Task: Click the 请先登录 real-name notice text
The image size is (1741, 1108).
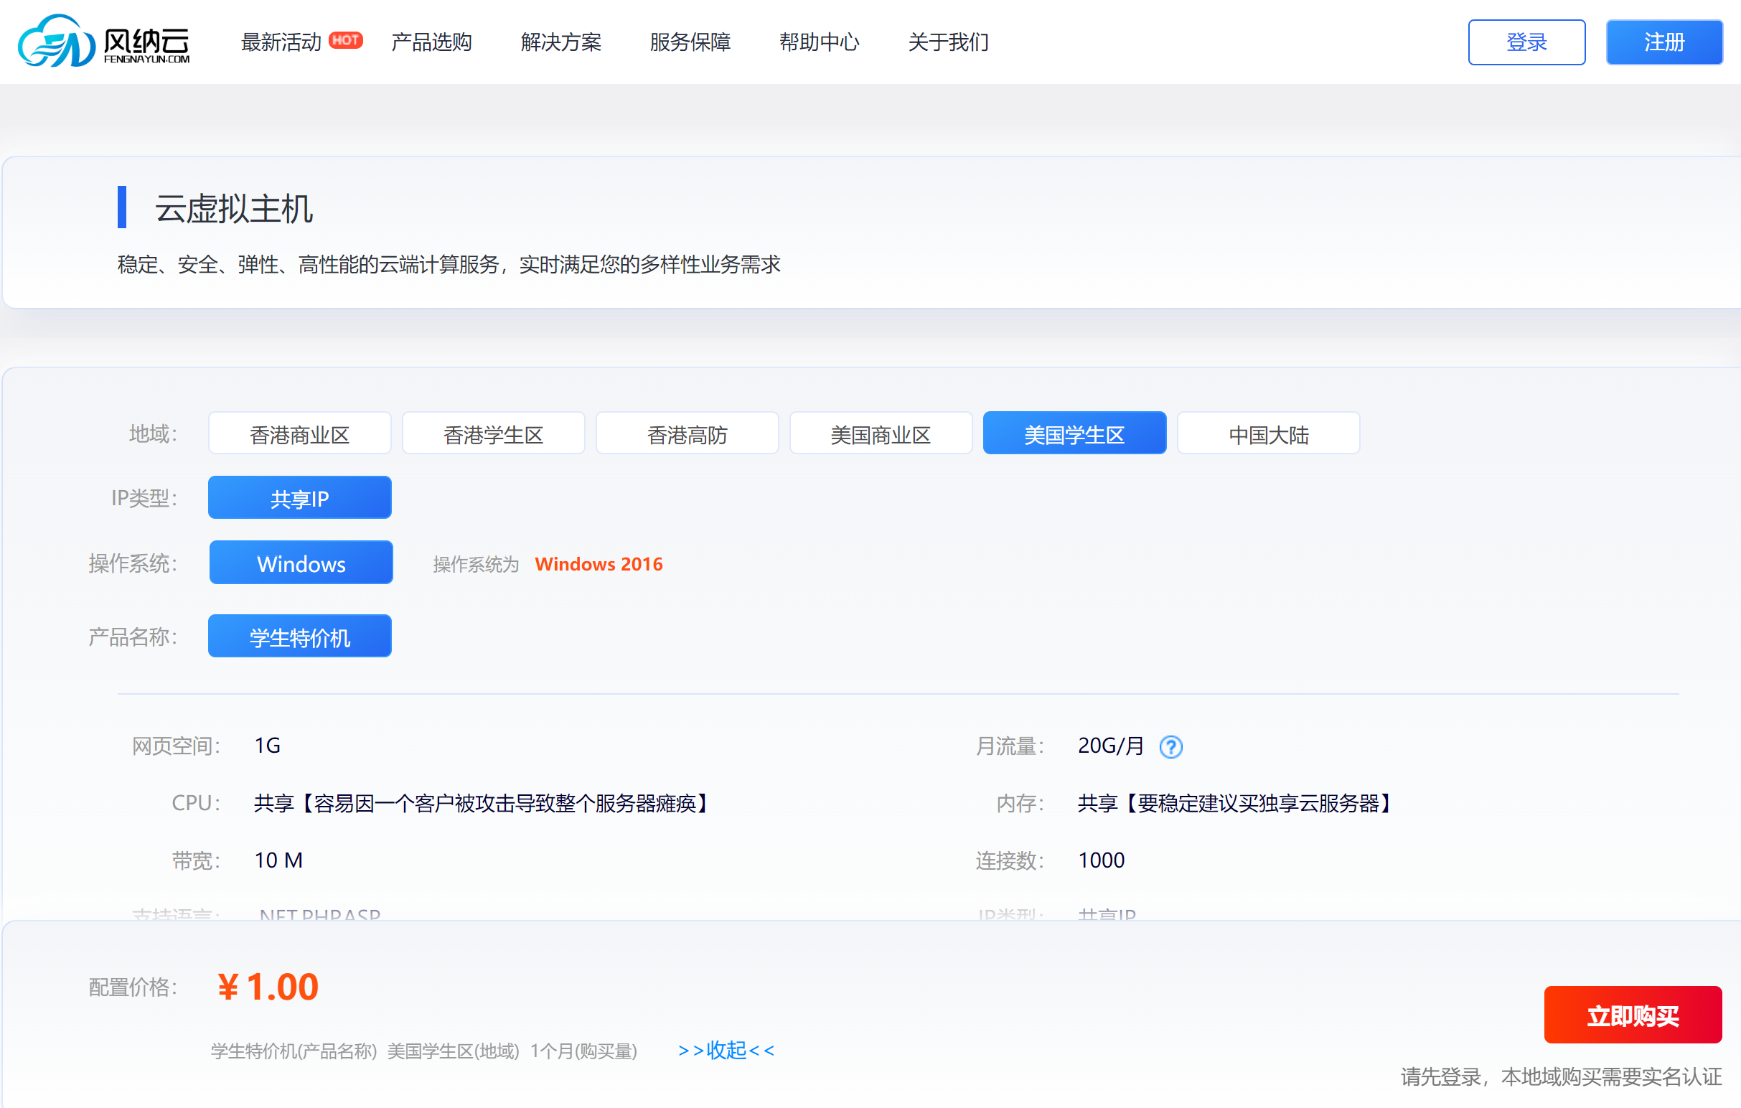Action: click(1561, 1076)
